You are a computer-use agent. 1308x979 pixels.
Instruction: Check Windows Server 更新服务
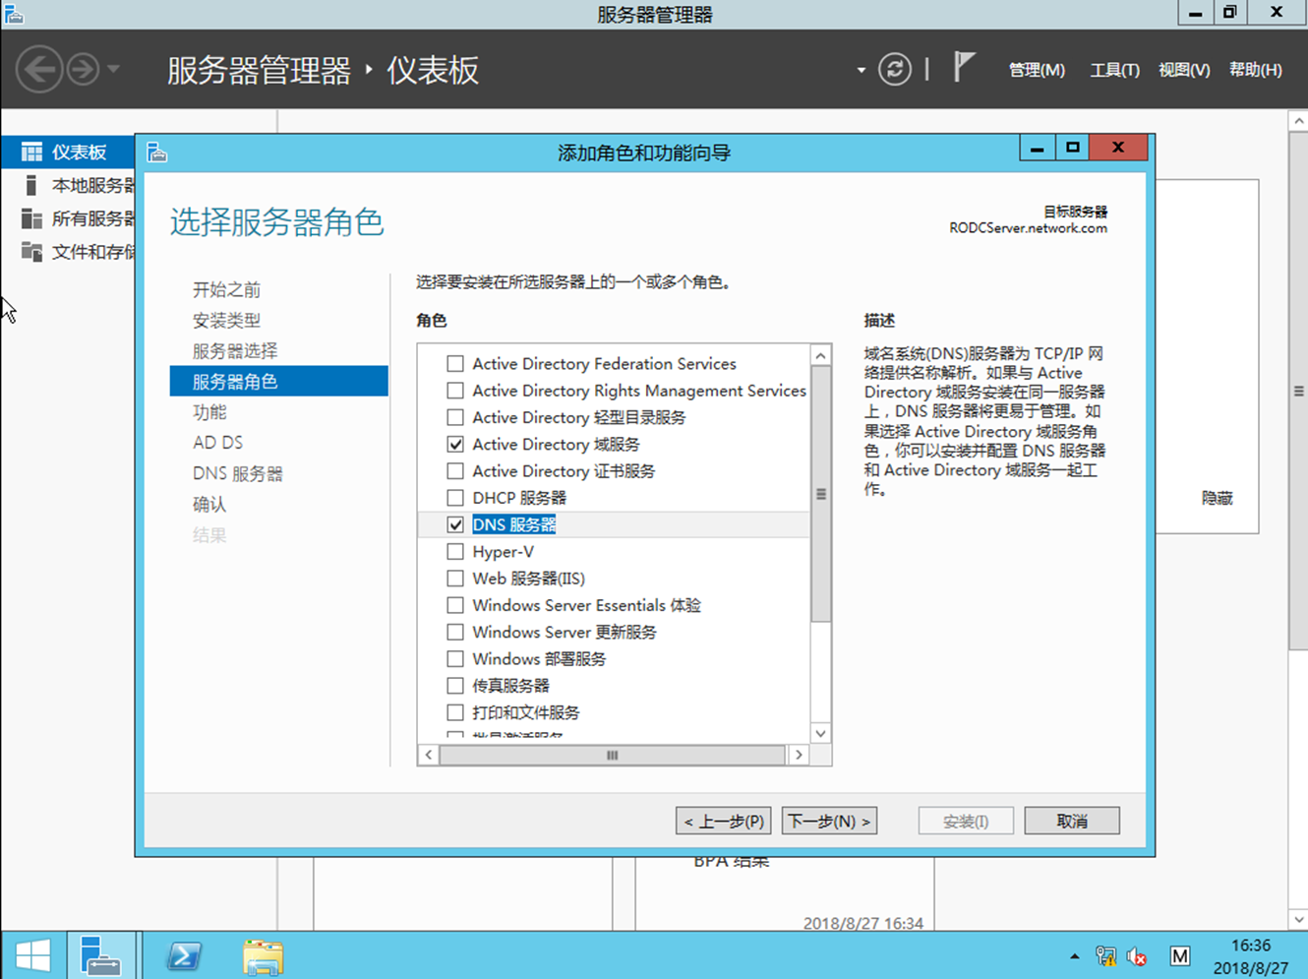click(x=455, y=632)
